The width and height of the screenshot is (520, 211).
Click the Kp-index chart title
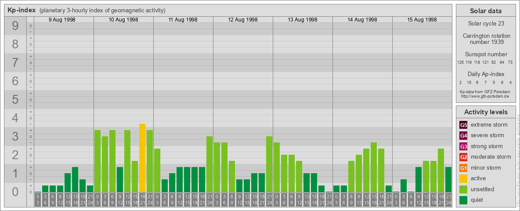(22, 11)
